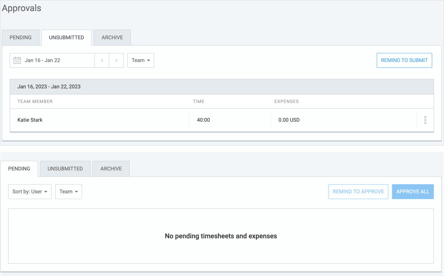Switch to UNSUBMITTED tab in lower panel
Viewport: 444px width, 276px height.
pyautogui.click(x=65, y=169)
